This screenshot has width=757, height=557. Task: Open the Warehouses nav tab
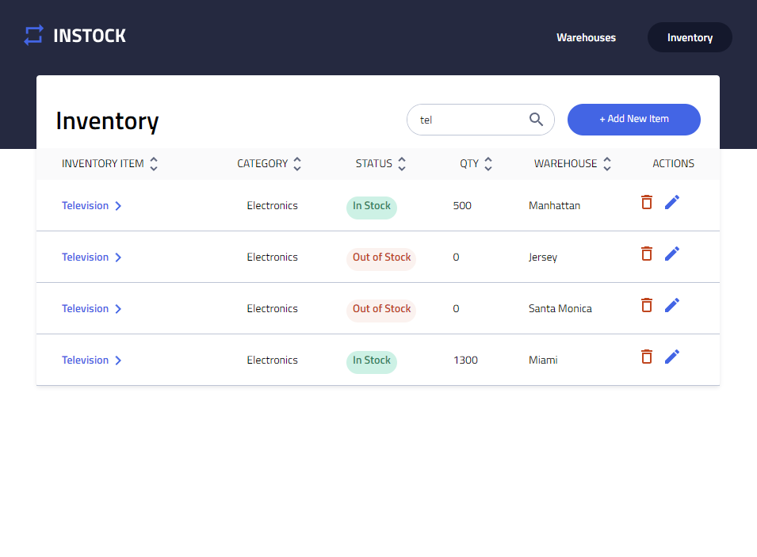click(x=586, y=37)
